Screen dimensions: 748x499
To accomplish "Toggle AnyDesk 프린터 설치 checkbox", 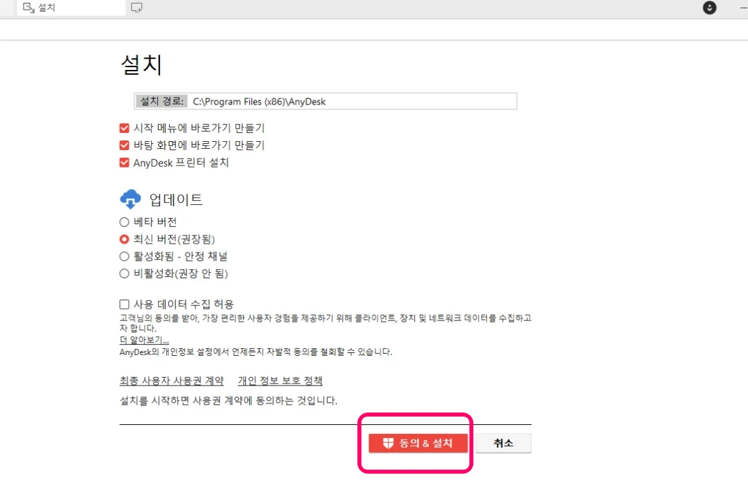I will point(125,163).
